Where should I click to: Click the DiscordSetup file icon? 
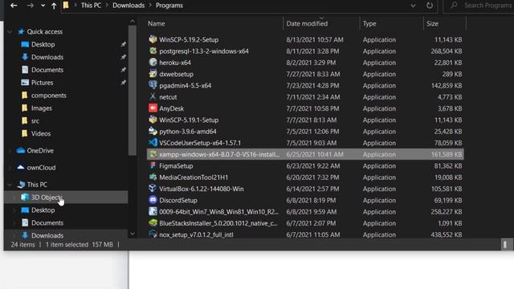pos(153,200)
